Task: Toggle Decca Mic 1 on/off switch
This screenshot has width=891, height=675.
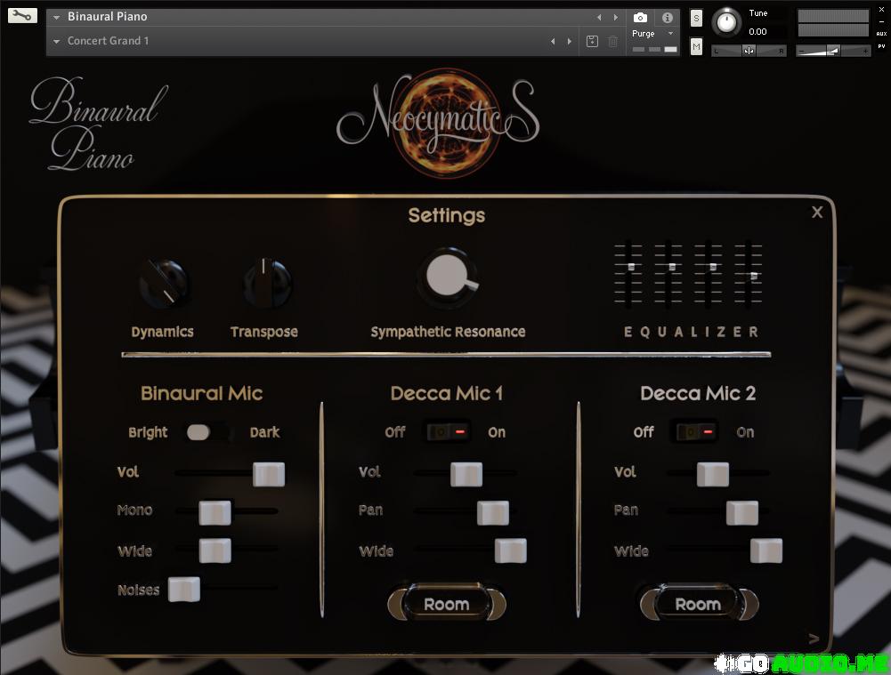Action: [x=446, y=432]
